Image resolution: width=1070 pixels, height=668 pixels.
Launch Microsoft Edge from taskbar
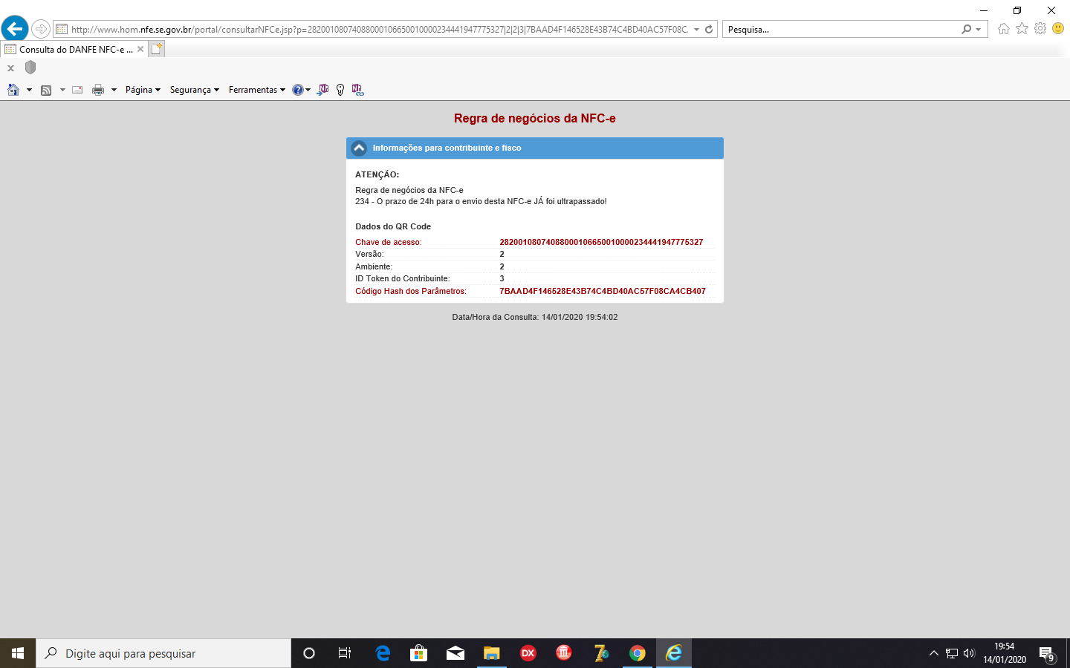click(383, 653)
